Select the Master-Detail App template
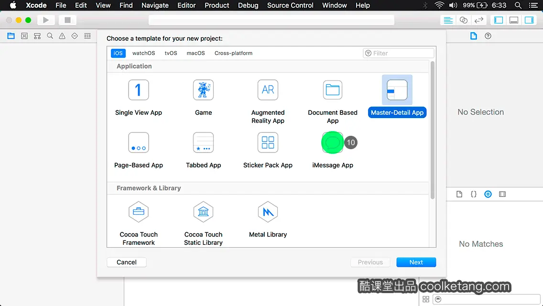This screenshot has width=543, height=306. point(397,97)
